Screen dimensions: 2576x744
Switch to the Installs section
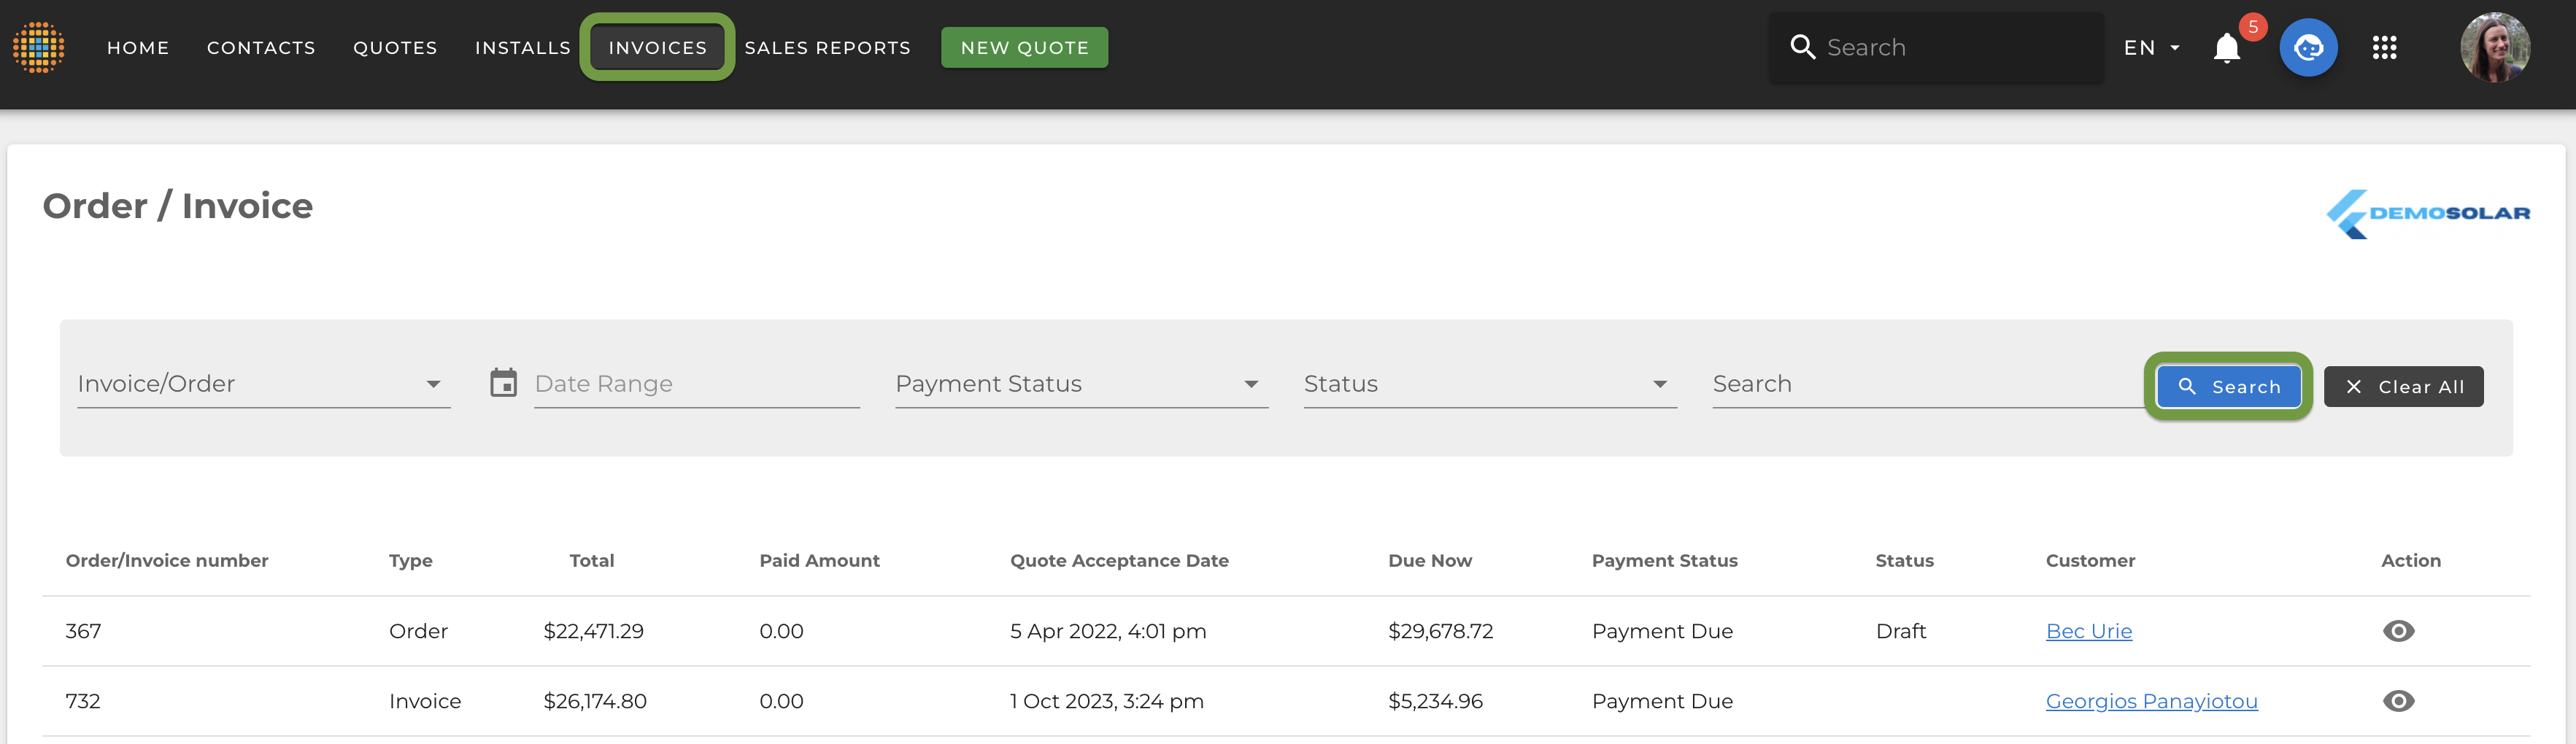click(x=523, y=48)
